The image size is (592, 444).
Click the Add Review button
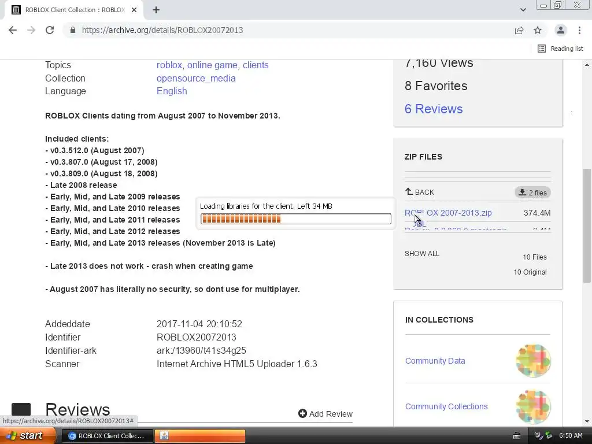tap(325, 414)
